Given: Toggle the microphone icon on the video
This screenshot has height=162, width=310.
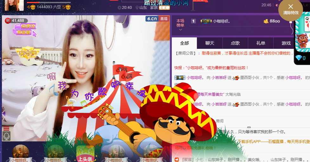Looking at the screenshot, I should click(x=7, y=136).
